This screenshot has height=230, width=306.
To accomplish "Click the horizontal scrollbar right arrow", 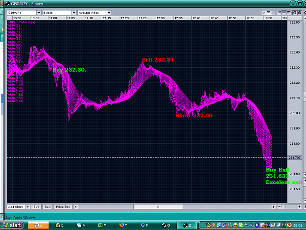I will click(x=273, y=207).
